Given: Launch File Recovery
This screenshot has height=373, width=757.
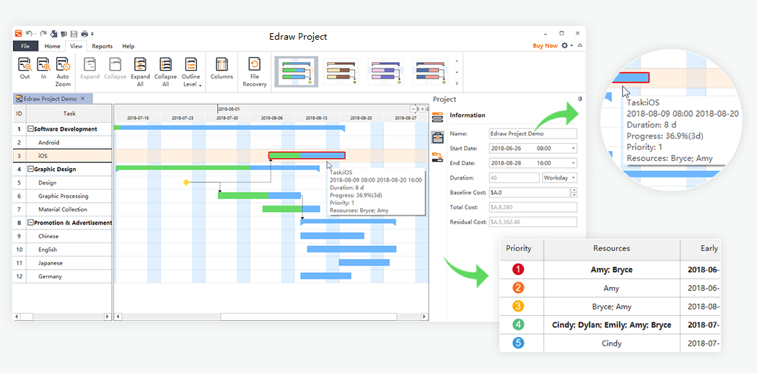Looking at the screenshot, I should 255,71.
